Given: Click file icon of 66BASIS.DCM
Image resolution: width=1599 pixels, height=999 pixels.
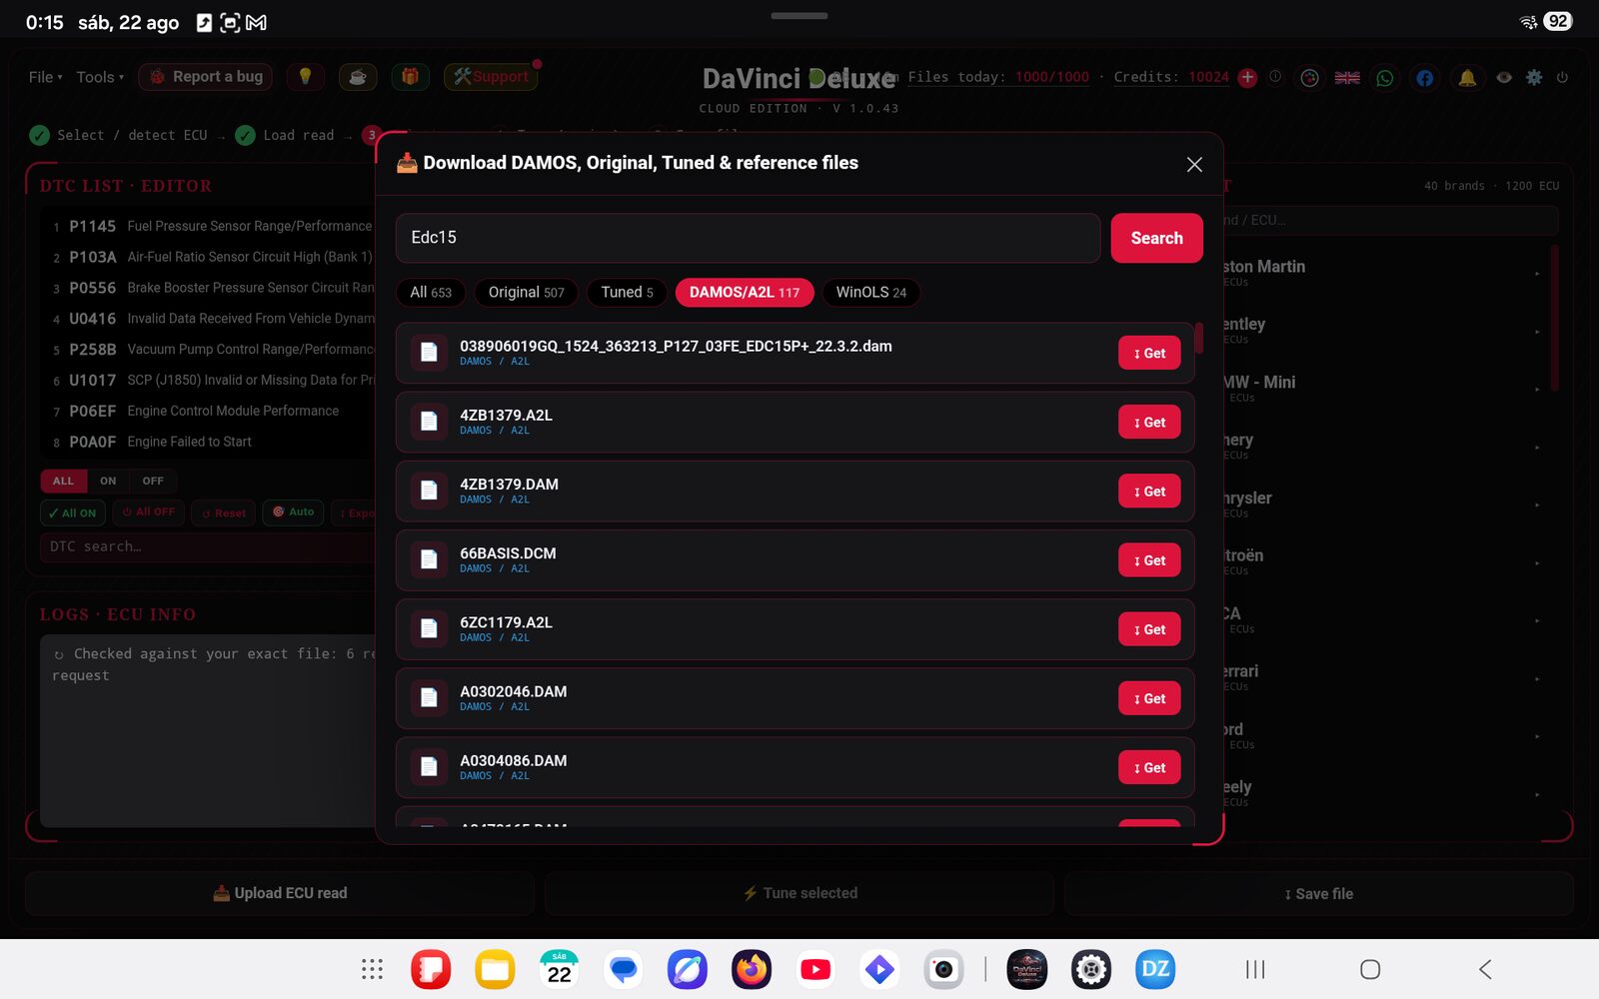Looking at the screenshot, I should pyautogui.click(x=429, y=559).
